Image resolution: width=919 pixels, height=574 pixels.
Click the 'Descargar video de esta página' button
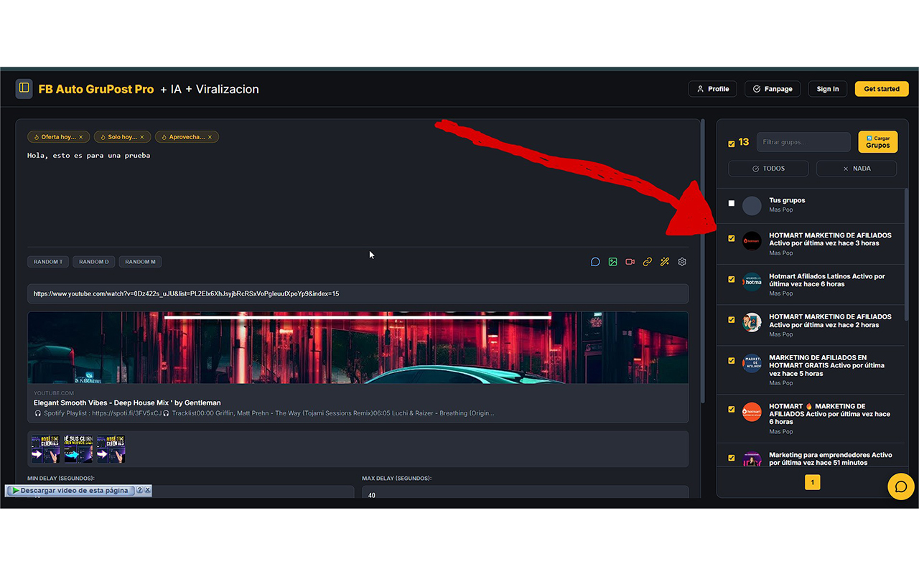tap(70, 491)
